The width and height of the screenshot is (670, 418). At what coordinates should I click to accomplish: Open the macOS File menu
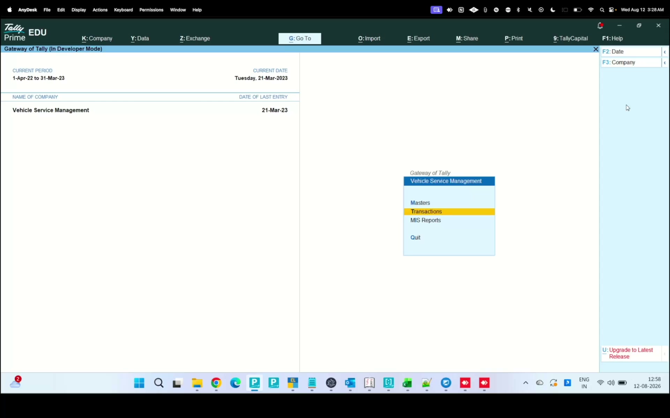click(x=47, y=10)
